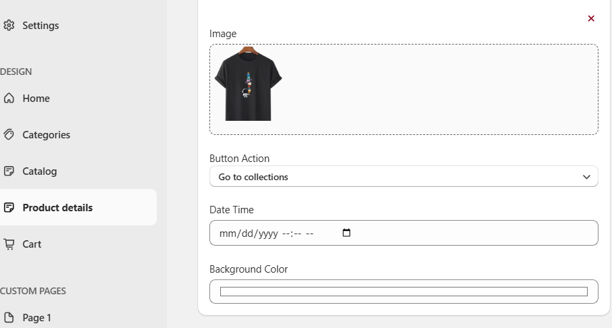Open the calendar picker icon in Date Time

pyautogui.click(x=347, y=233)
